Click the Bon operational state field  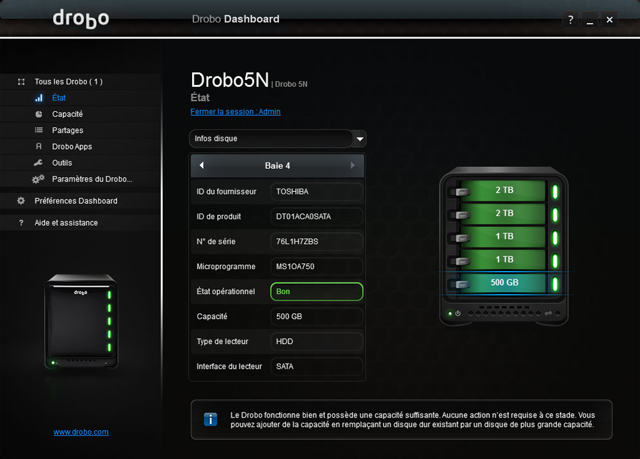[316, 292]
